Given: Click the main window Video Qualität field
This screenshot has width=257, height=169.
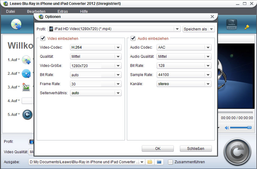Looking at the screenshot, I should pyautogui.click(x=31, y=152).
